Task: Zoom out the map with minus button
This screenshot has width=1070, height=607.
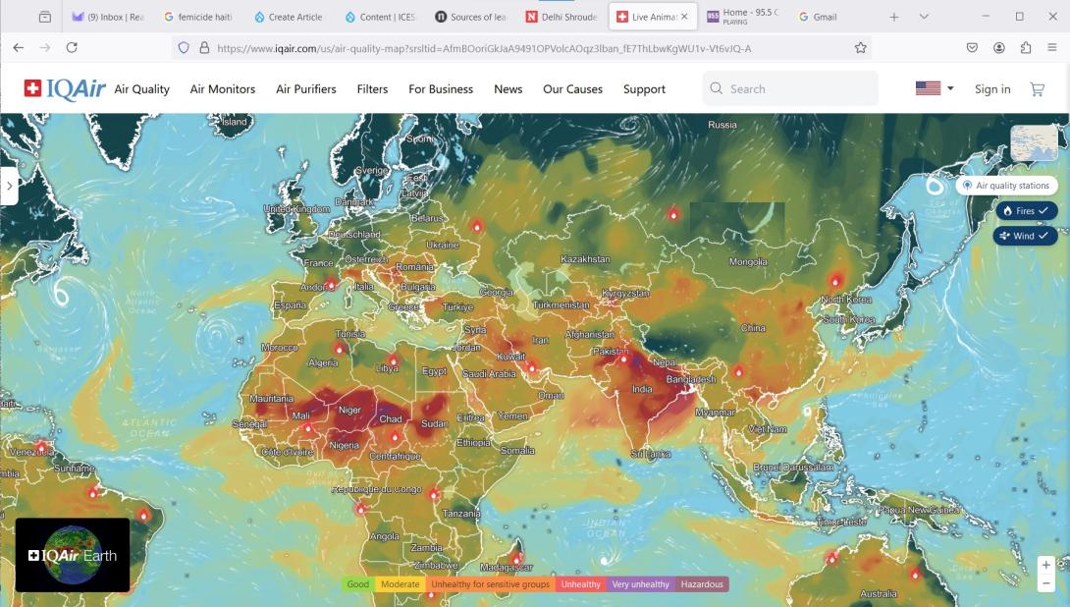Action: (1046, 583)
